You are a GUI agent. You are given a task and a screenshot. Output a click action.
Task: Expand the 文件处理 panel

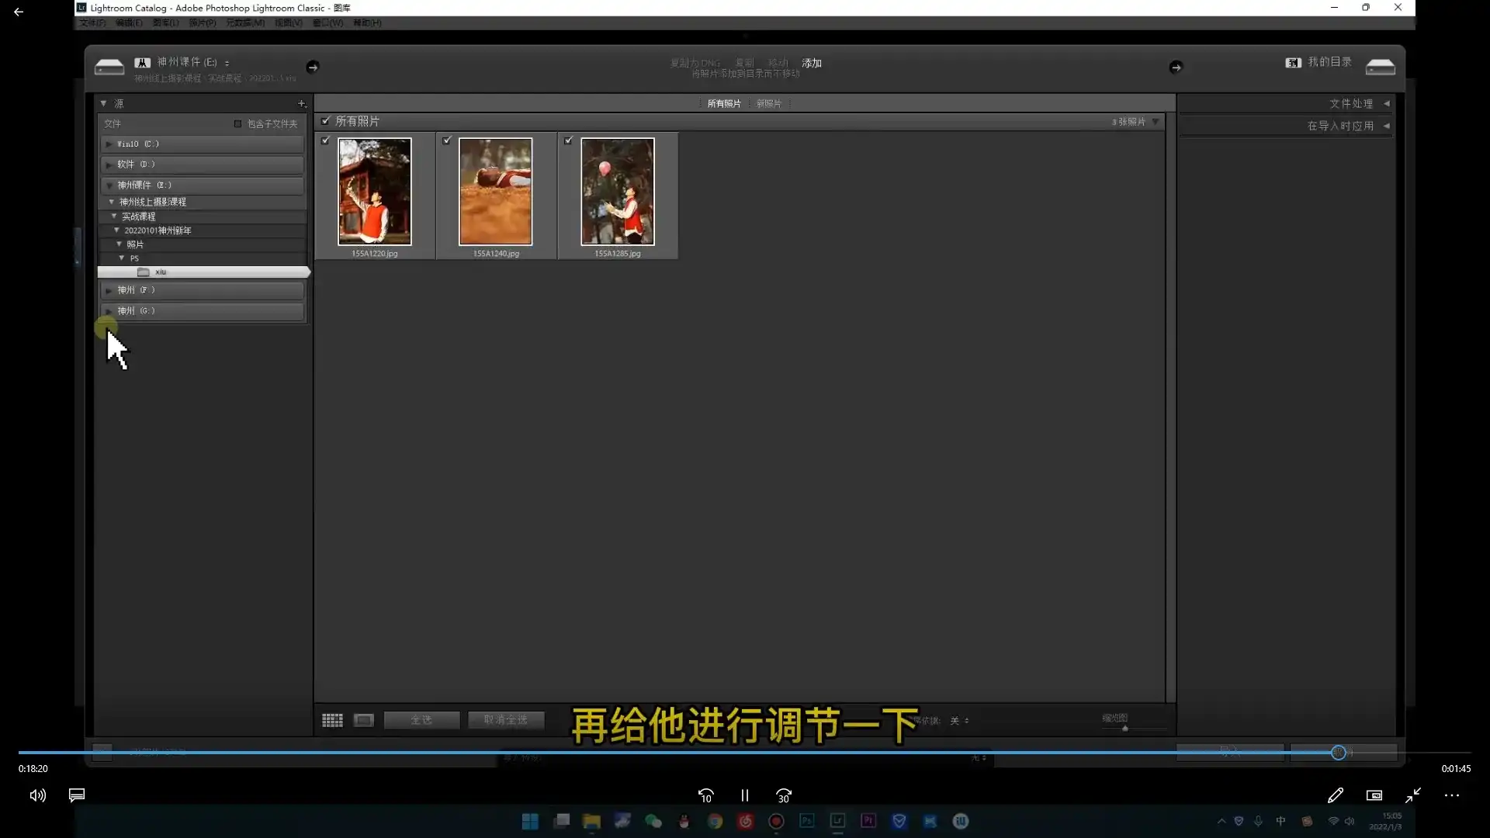click(x=1351, y=103)
